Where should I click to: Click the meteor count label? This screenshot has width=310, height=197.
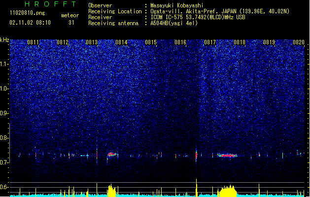coord(70,15)
